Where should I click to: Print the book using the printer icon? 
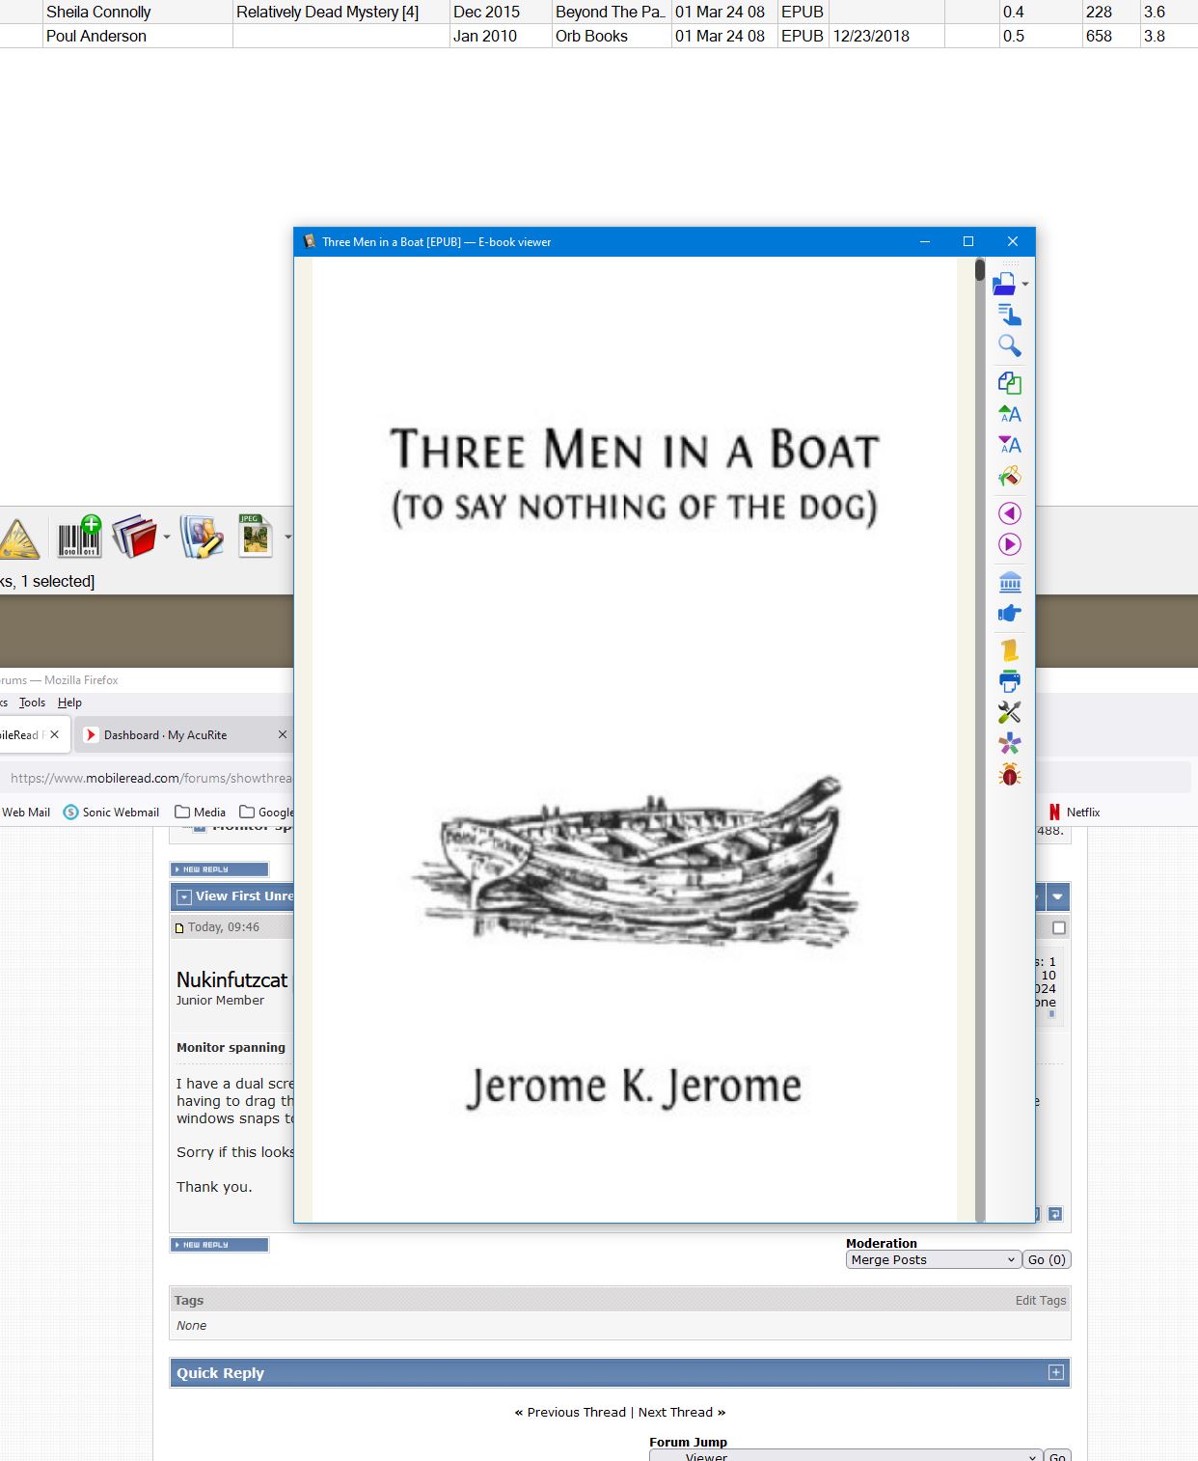pos(1010,681)
